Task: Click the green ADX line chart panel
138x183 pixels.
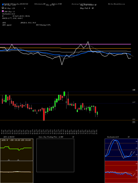Action: click(17, 150)
